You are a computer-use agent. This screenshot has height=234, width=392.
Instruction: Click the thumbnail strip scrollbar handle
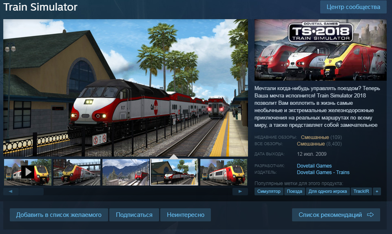click(x=31, y=192)
